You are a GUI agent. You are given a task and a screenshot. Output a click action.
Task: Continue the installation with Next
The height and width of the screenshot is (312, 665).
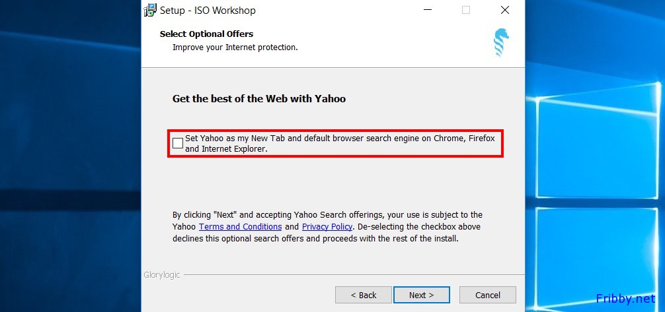point(422,295)
